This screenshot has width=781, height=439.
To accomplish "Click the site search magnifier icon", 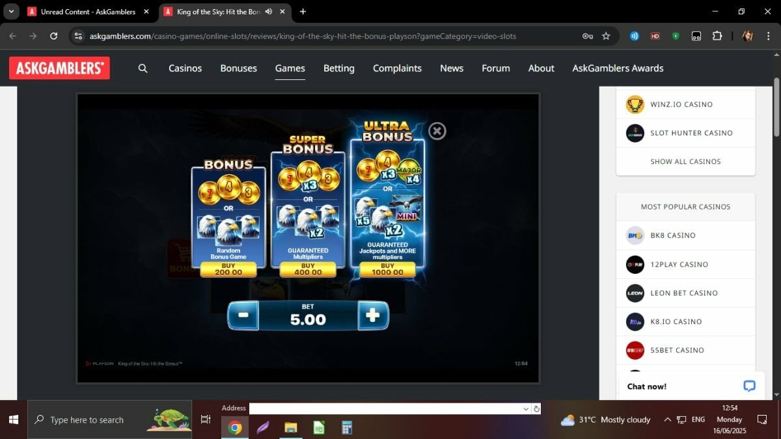I will tap(143, 68).
